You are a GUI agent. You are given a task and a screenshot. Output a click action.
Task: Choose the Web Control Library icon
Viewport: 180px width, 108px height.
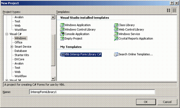click(x=116, y=29)
